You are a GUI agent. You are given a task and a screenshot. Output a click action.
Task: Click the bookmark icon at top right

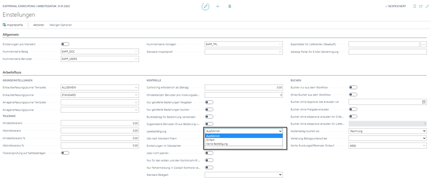coord(414,6)
